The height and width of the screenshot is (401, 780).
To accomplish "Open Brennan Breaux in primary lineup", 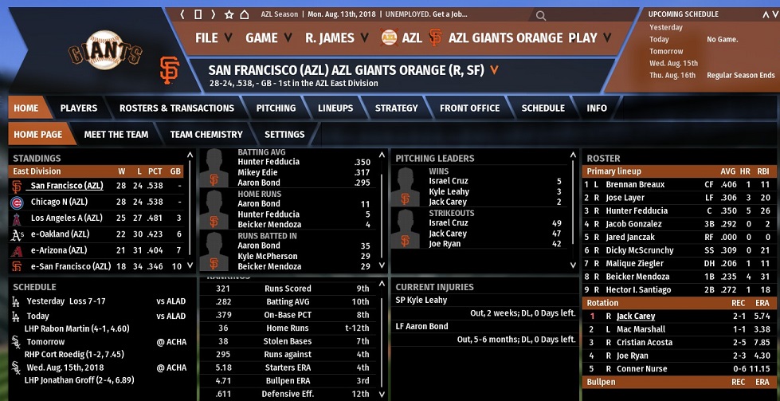I will coord(635,185).
